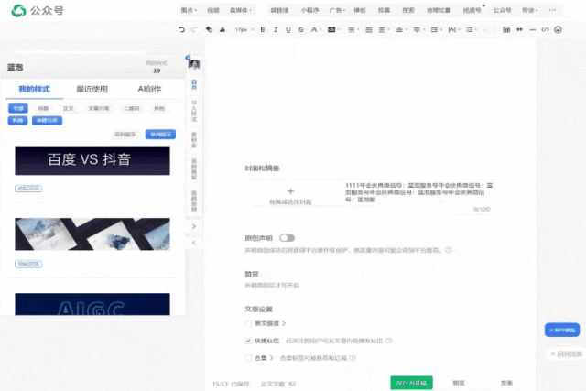Check the 原文链接 checkbox
This screenshot has width=586, height=391.
click(248, 323)
